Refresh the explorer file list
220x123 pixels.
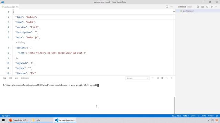tap(207, 7)
